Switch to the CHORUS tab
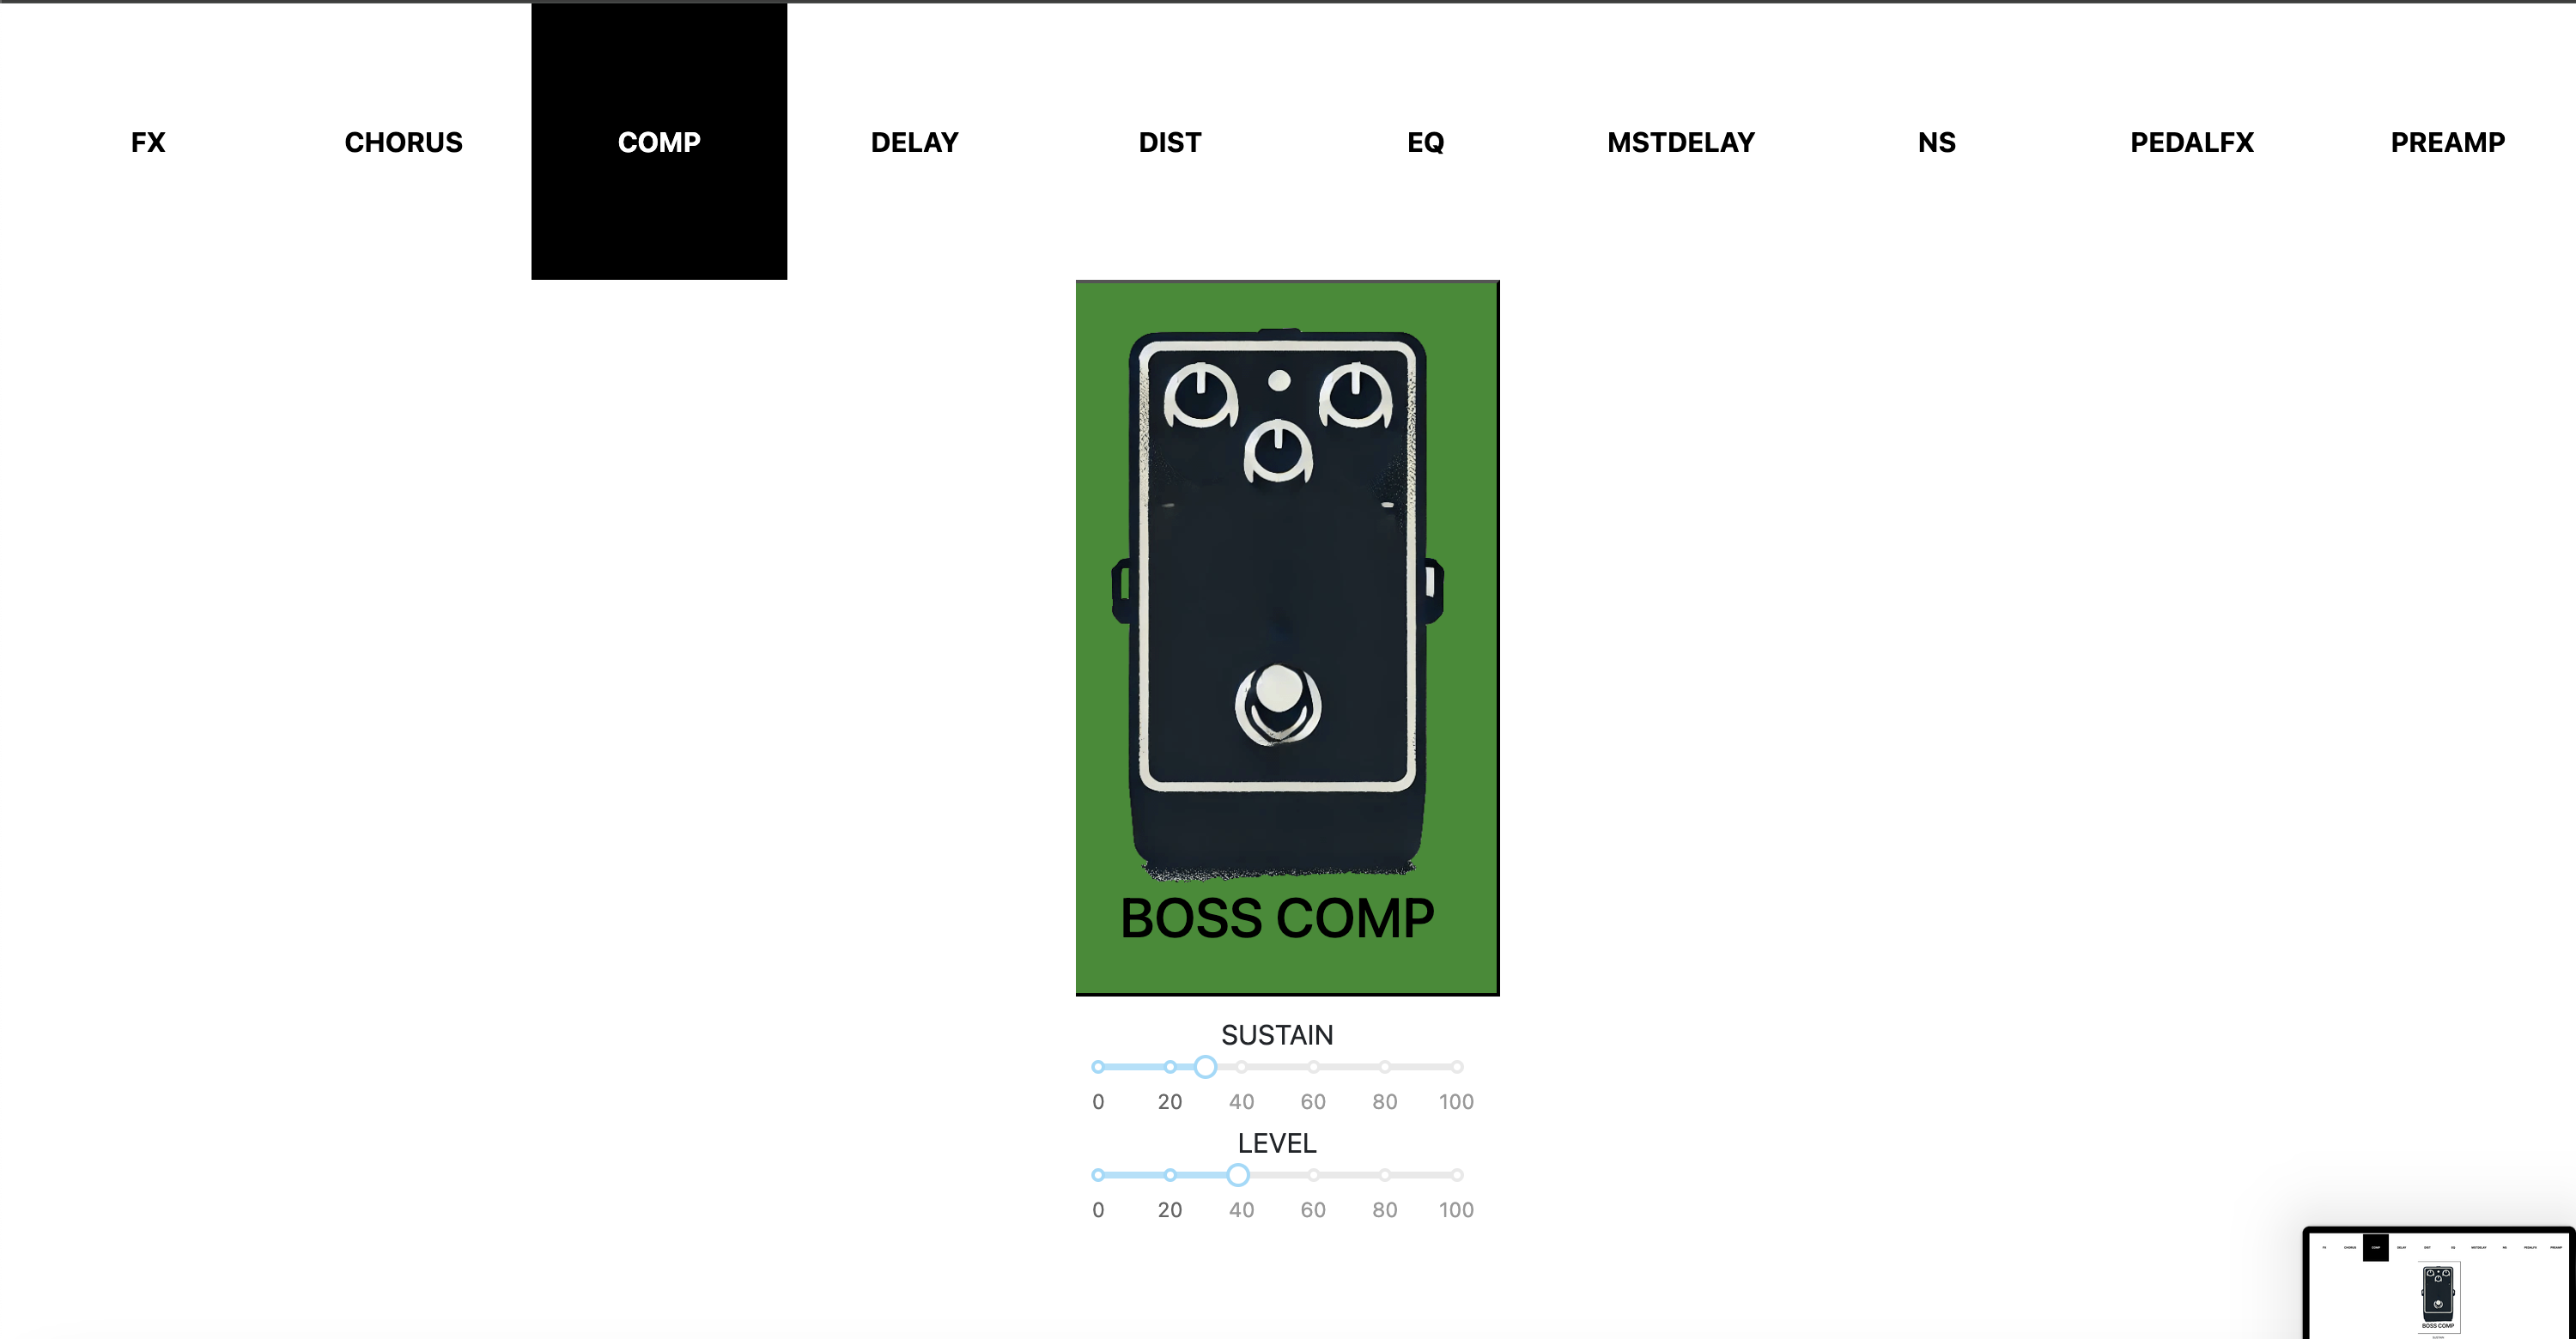This screenshot has height=1339, width=2576. click(x=403, y=142)
